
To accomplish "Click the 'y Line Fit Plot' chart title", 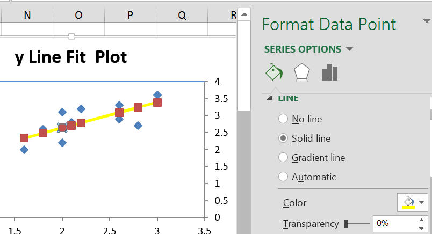I will [x=71, y=57].
